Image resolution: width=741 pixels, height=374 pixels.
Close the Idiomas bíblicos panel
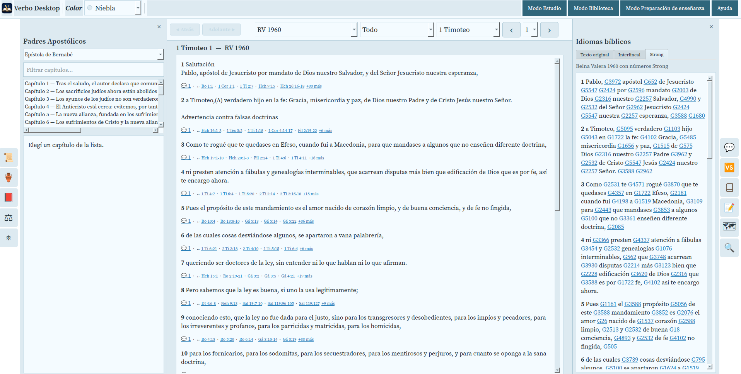tap(711, 27)
